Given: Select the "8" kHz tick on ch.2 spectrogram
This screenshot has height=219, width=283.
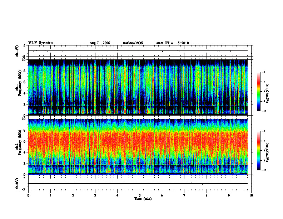Looking at the screenshot, I should point(25,130).
